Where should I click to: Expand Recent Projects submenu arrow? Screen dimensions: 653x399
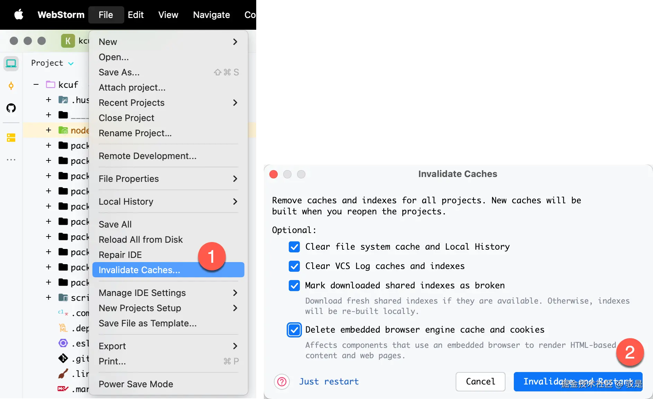(235, 103)
